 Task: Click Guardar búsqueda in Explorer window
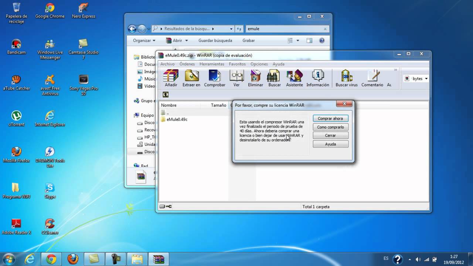coord(215,40)
